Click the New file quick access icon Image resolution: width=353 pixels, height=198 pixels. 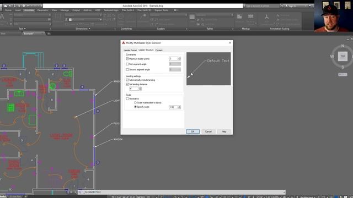pyautogui.click(x=6, y=6)
